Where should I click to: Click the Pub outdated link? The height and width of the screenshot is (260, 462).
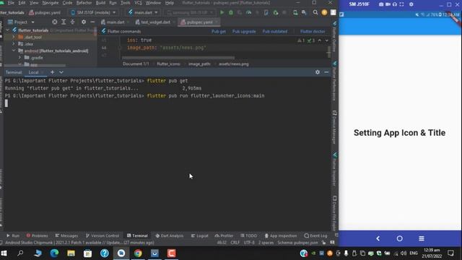click(x=274, y=31)
